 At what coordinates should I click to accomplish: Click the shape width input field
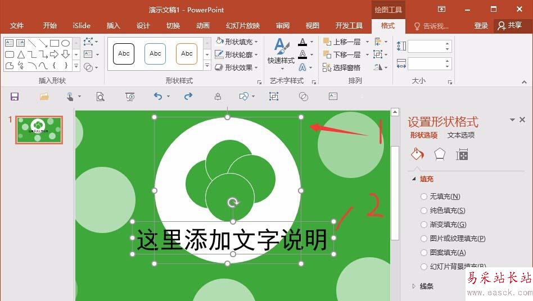tap(427, 63)
